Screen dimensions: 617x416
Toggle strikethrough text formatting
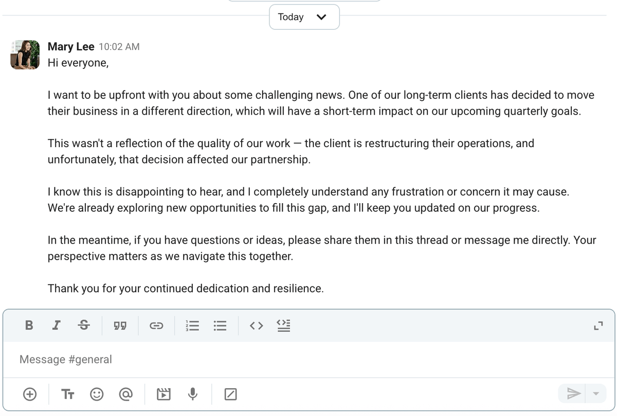(84, 325)
